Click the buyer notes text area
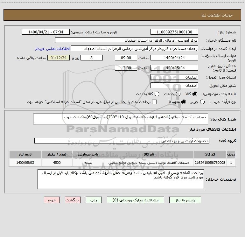This screenshot has height=237, width=245. 121,179
